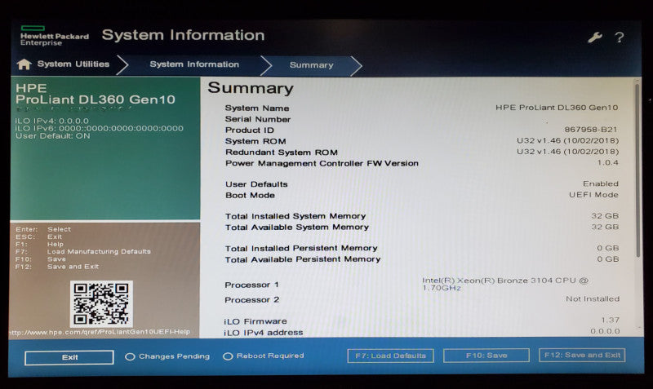Click 'F12: Save and Exit' help line
Screen dimensions: 653x389
click(x=57, y=267)
